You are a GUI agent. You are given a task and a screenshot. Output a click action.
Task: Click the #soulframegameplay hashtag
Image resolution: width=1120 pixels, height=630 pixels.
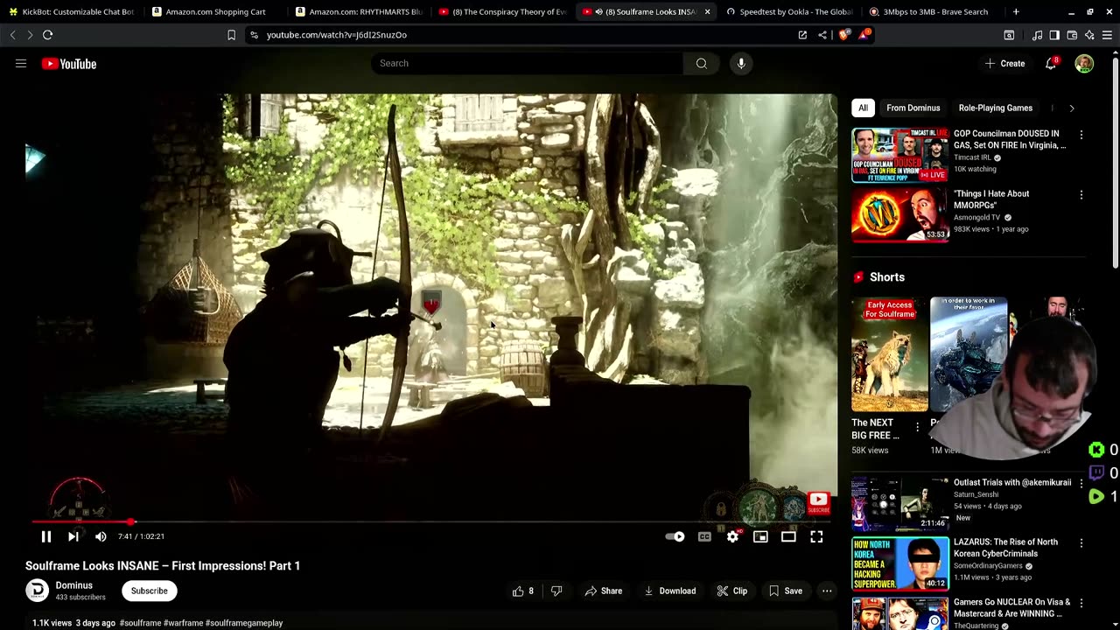(244, 623)
